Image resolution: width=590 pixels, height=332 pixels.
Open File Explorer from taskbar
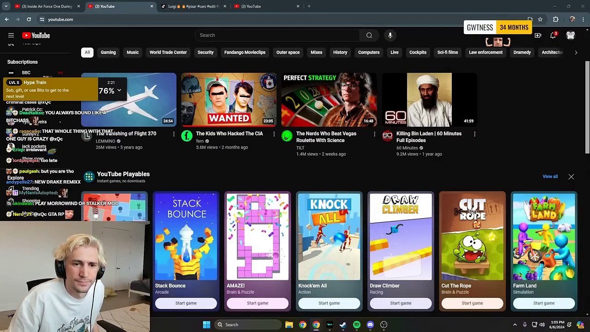(289, 325)
